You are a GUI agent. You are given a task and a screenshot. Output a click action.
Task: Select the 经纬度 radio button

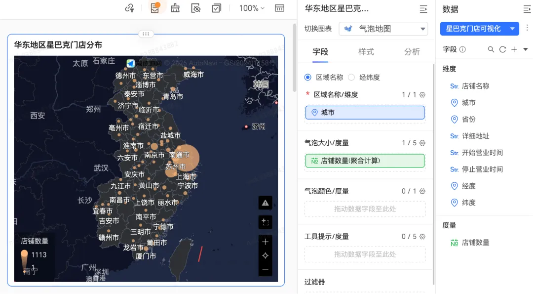coord(351,77)
